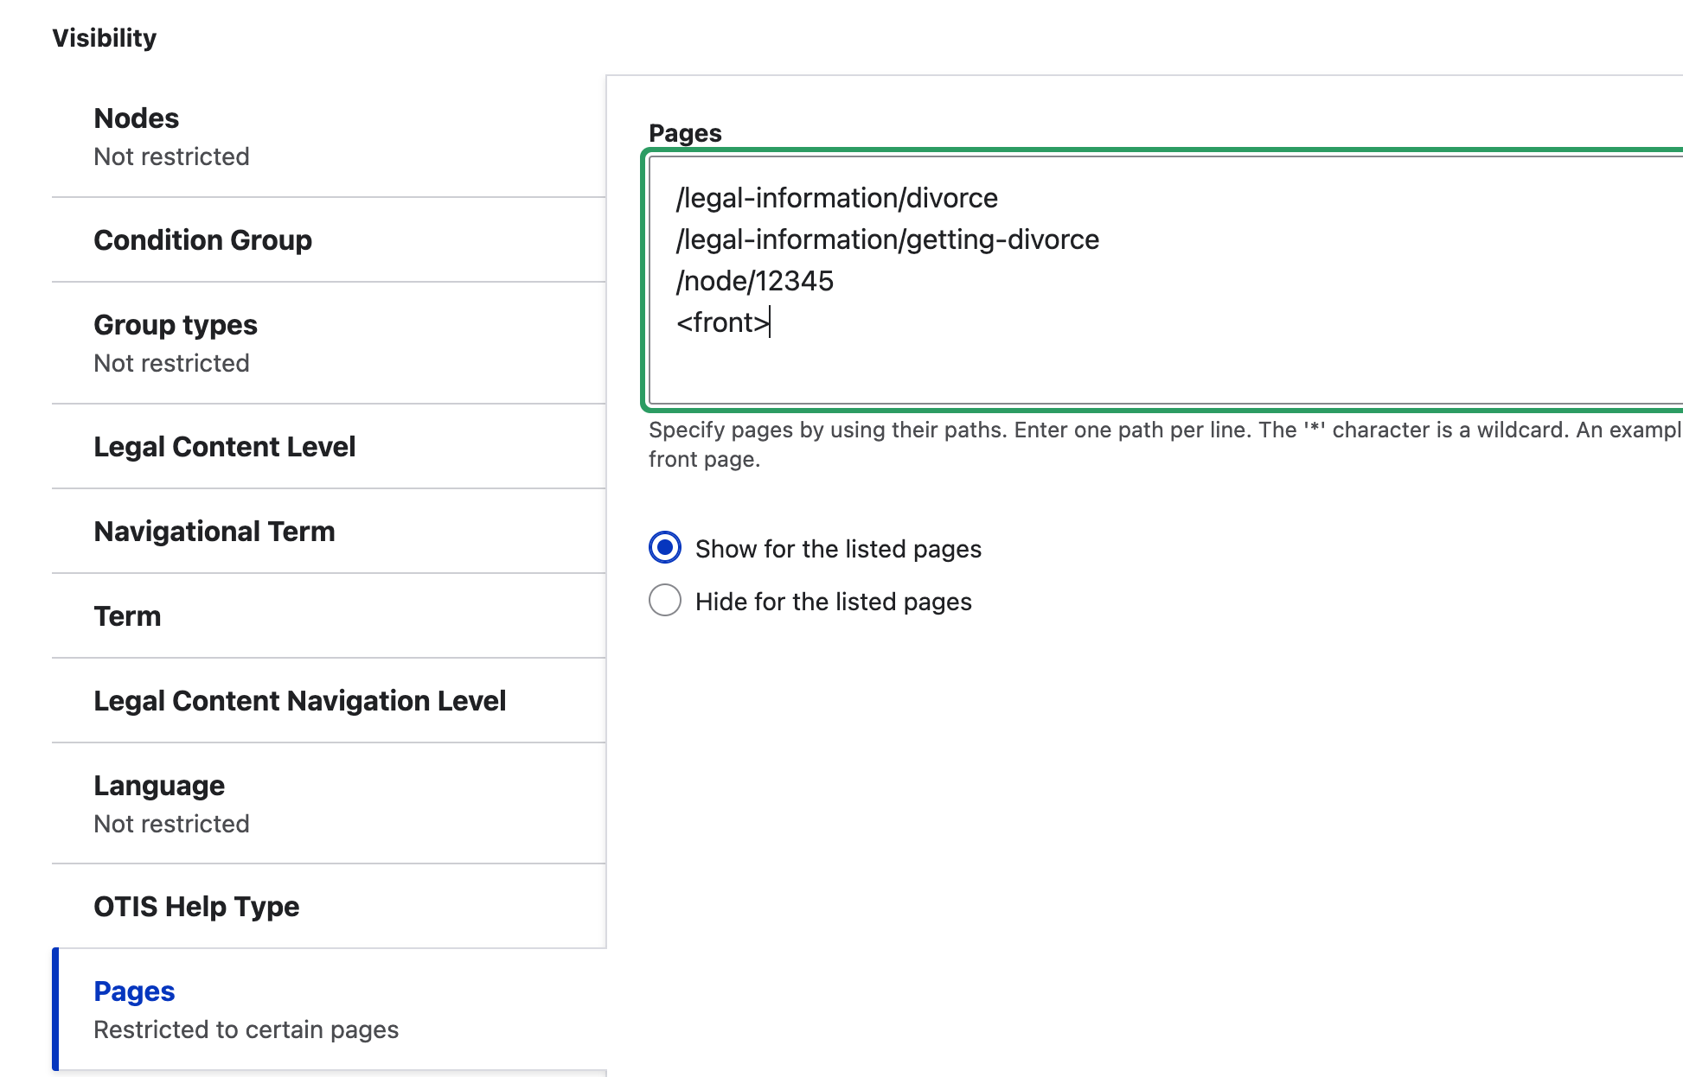This screenshot has width=1683, height=1077.
Task: Open Legal Content Navigation Level tab
Action: 329,701
